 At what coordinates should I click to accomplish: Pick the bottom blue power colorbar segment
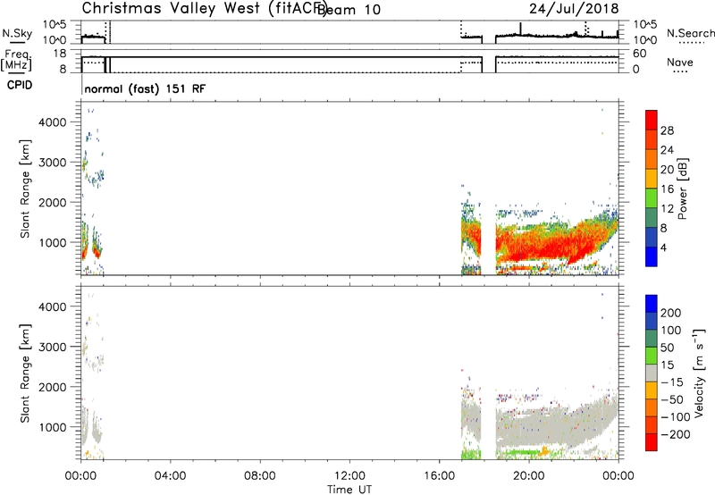tap(652, 256)
